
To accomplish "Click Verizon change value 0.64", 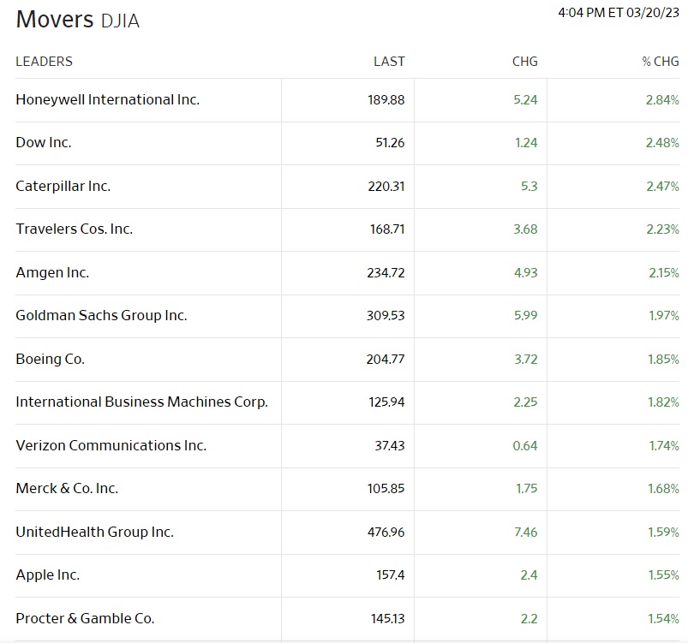I will pyautogui.click(x=525, y=445).
